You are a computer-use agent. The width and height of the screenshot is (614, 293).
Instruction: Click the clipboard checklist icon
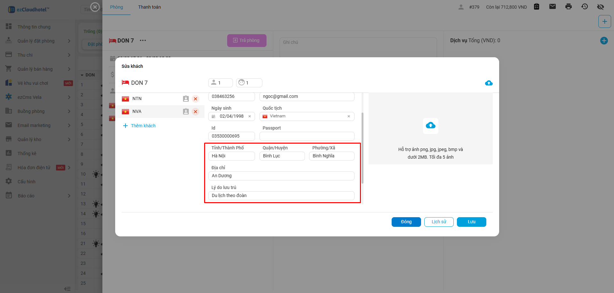click(x=537, y=7)
